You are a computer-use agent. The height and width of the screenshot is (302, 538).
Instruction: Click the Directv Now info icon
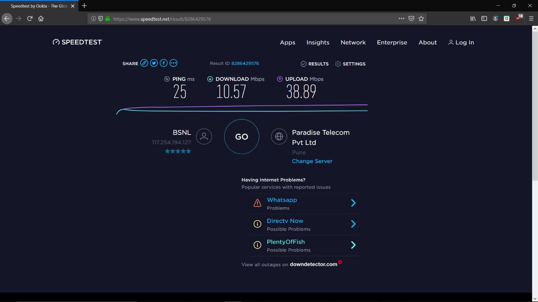(x=258, y=224)
